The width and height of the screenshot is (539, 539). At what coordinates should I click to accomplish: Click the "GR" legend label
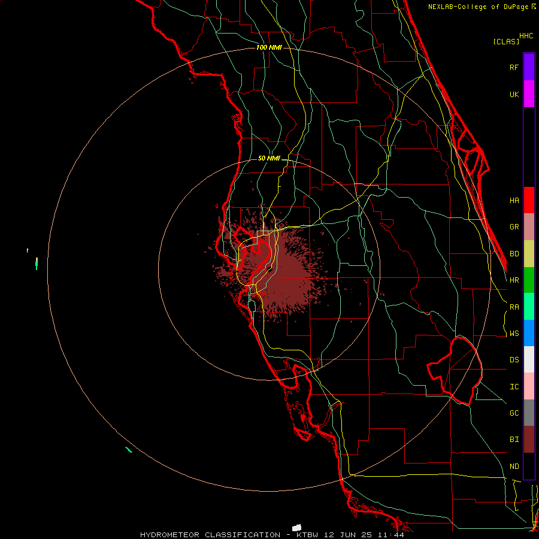(x=514, y=227)
